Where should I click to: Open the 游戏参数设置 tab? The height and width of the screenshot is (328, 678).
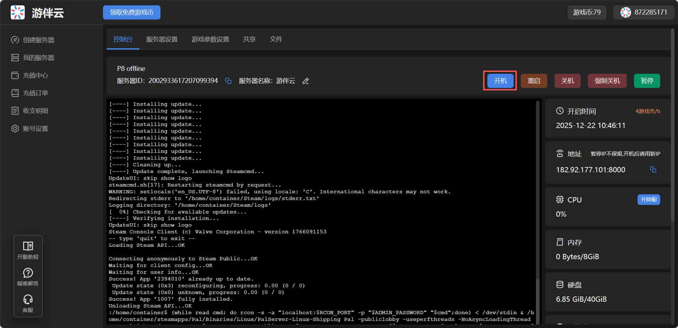(210, 39)
